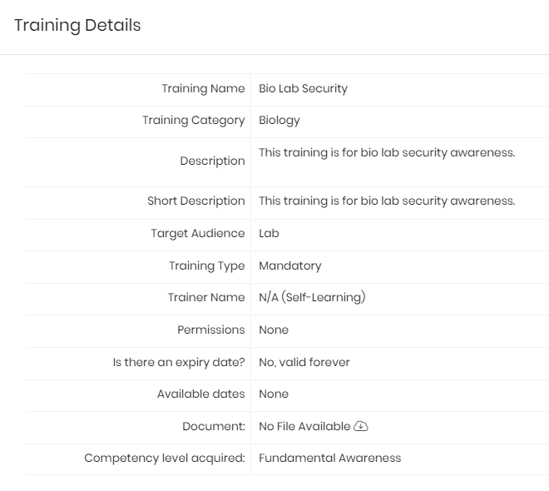This screenshot has height=491, width=549.
Task: Click the 'Biology' training category value
Action: click(x=279, y=120)
